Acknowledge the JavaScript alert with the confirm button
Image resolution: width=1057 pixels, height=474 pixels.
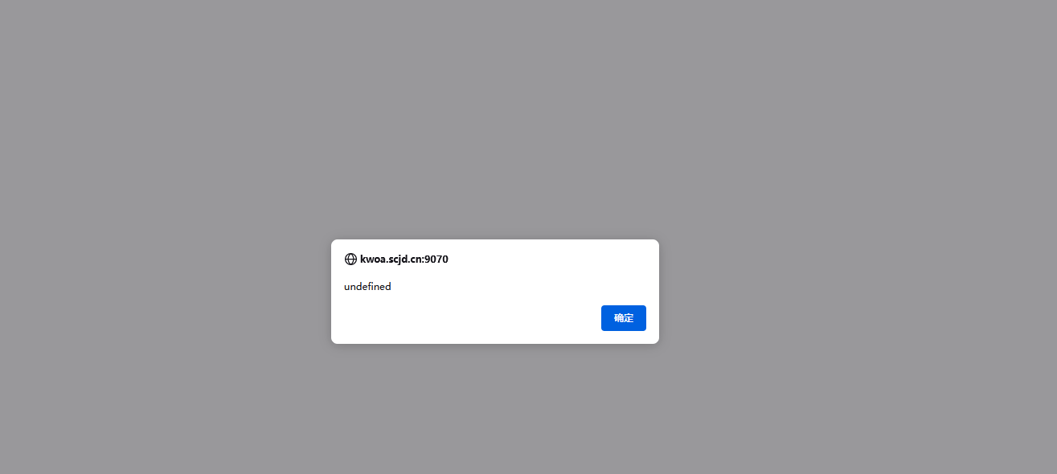(623, 318)
